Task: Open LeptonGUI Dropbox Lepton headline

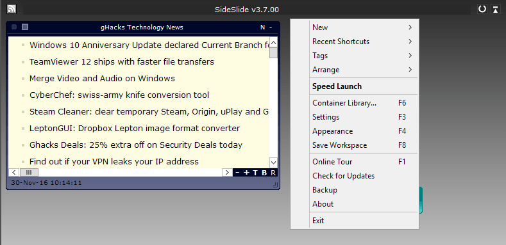Action: [135, 129]
